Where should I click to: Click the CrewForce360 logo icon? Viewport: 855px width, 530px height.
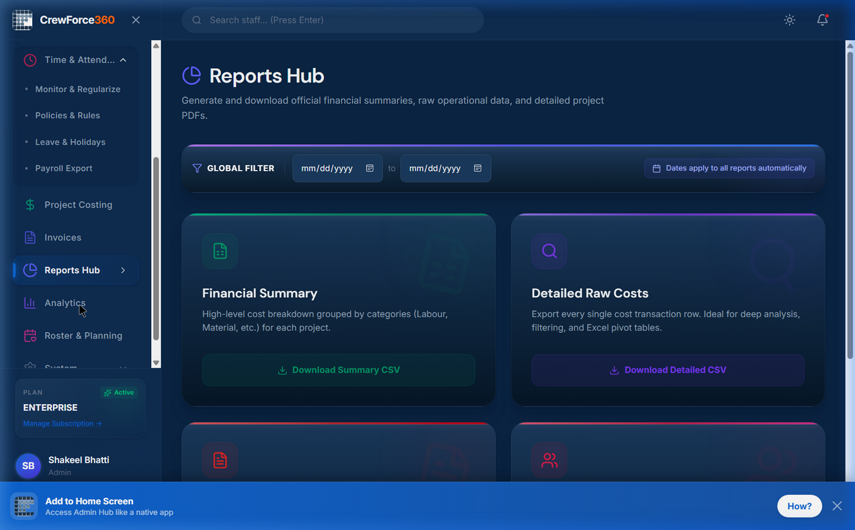tap(23, 20)
